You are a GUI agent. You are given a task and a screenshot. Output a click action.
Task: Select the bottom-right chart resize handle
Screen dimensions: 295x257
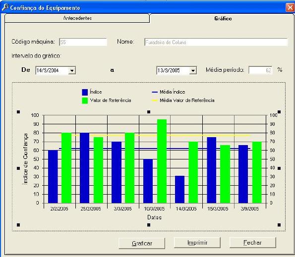(x=279, y=225)
